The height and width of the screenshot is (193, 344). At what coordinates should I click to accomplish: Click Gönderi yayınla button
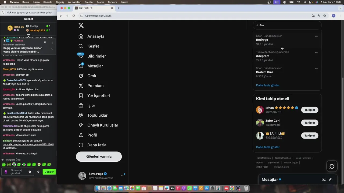click(99, 157)
